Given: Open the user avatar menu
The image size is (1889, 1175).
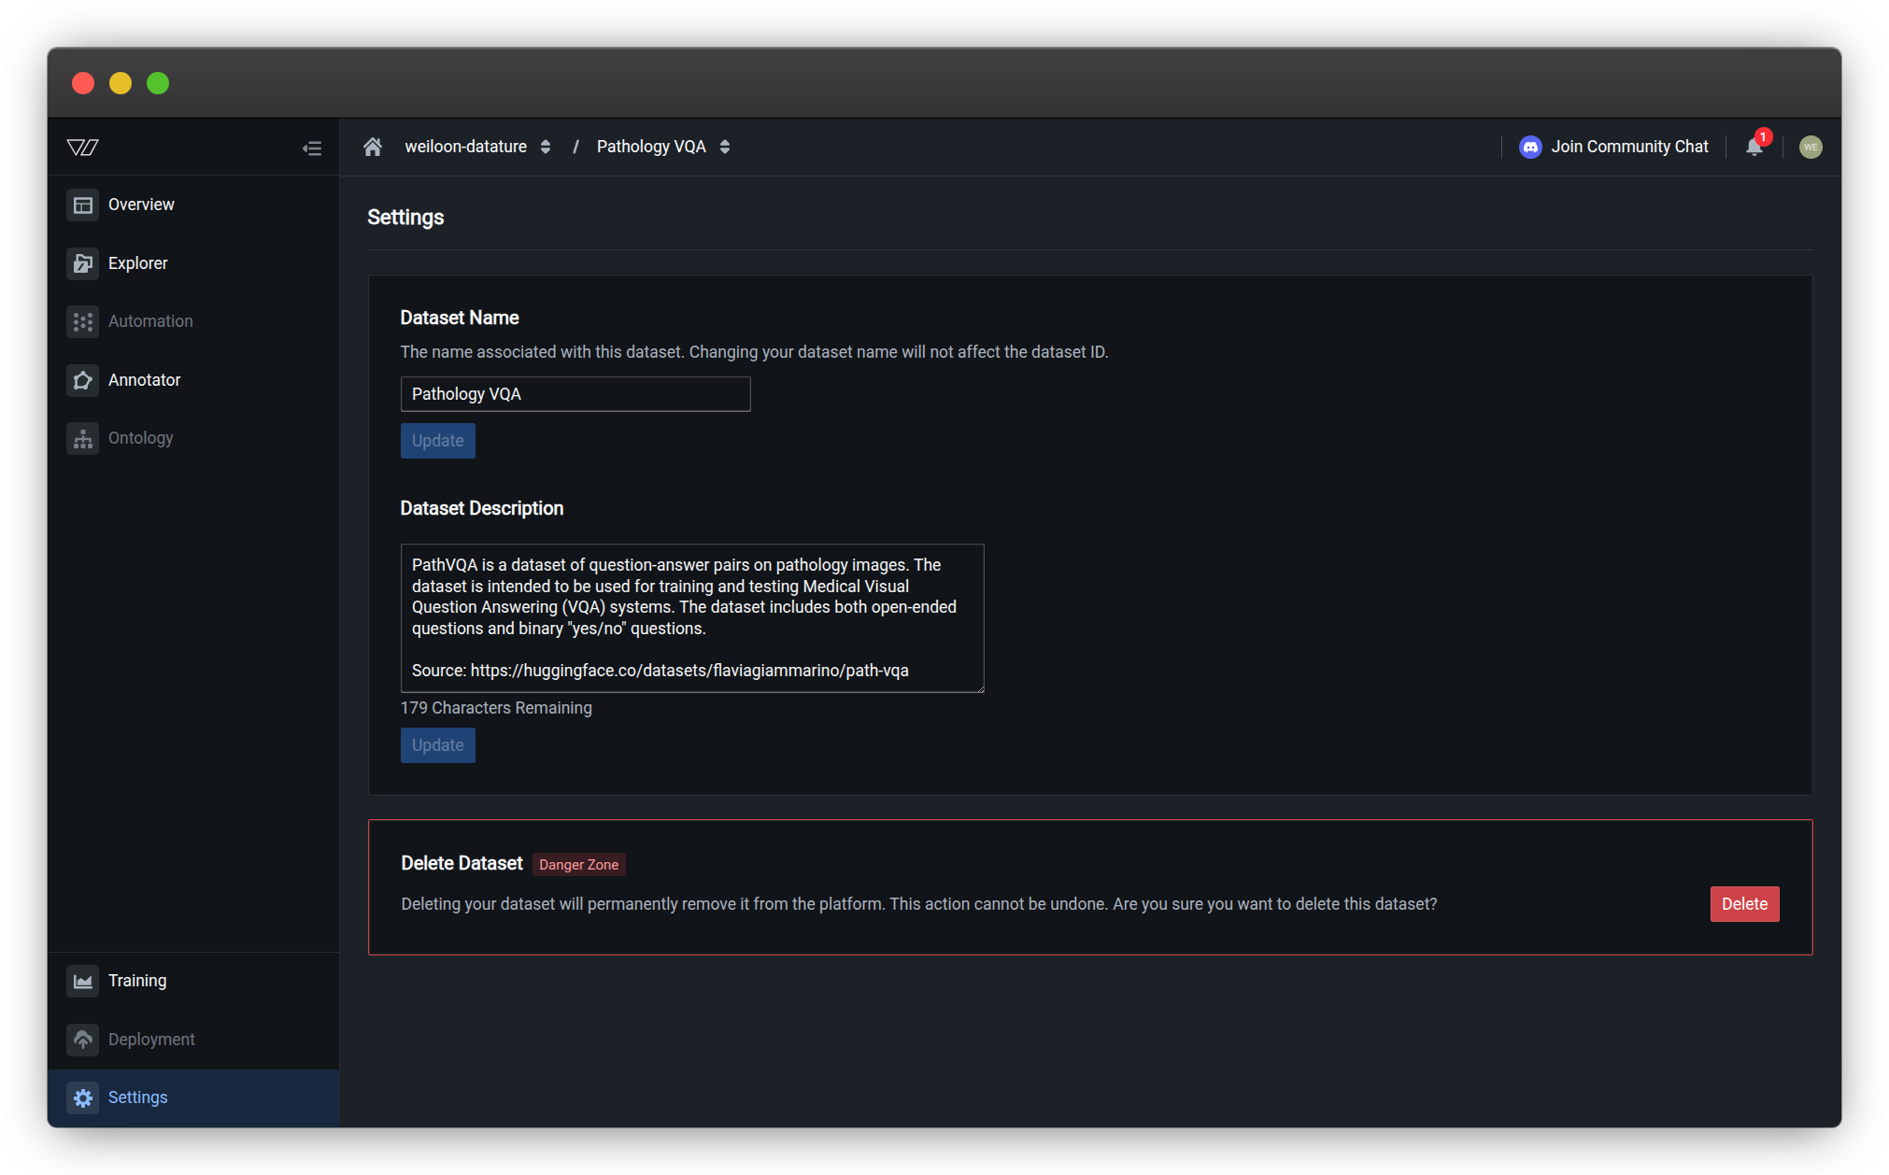Looking at the screenshot, I should (x=1810, y=147).
